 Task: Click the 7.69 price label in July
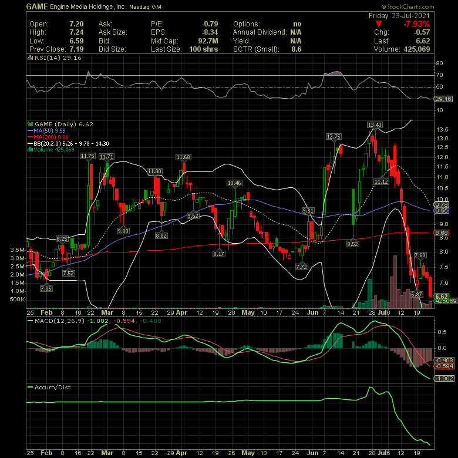pyautogui.click(x=420, y=255)
